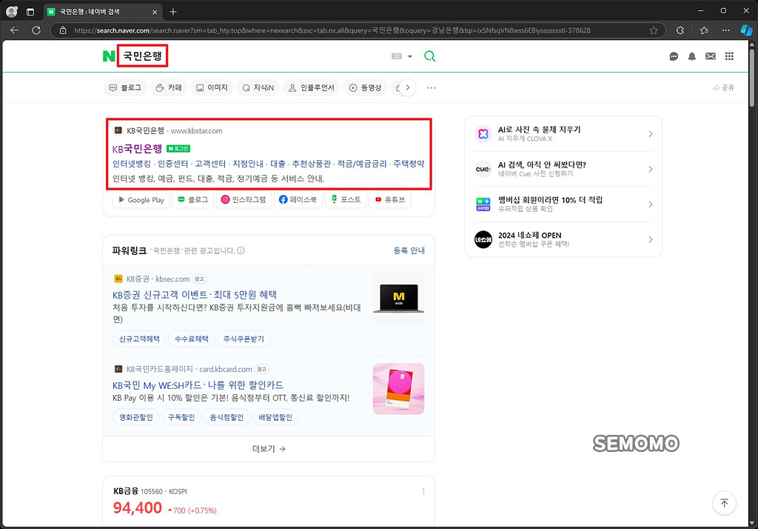The width and height of the screenshot is (758, 529).
Task: Open the 유튜브 channel button
Action: click(x=390, y=199)
